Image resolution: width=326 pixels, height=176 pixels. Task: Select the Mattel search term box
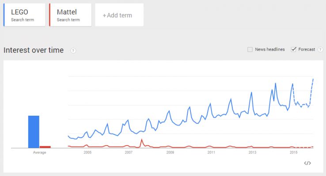click(71, 15)
